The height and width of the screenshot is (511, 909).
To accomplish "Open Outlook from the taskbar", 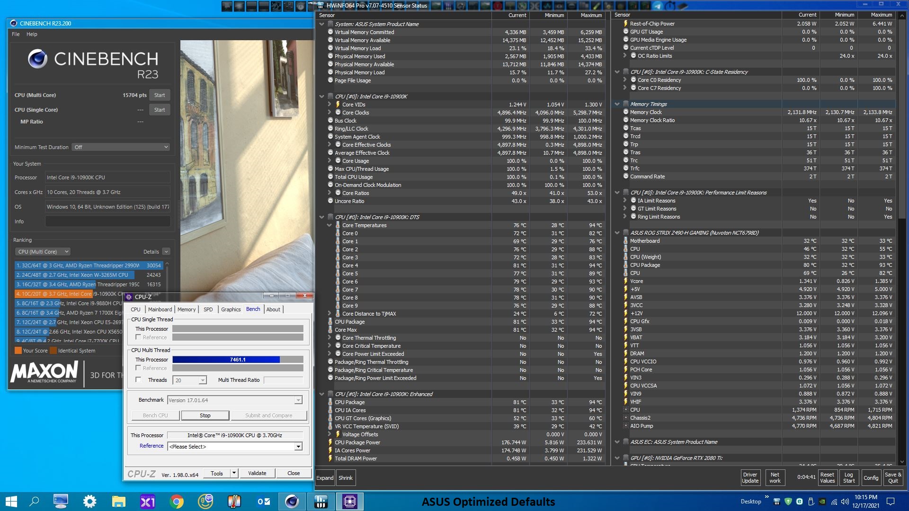I will pos(263,502).
